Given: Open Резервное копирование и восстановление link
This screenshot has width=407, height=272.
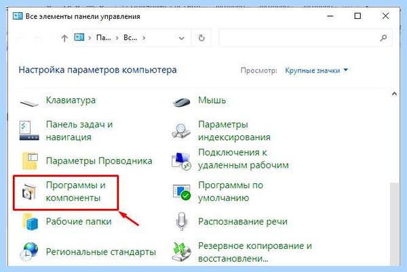Looking at the screenshot, I should pyautogui.click(x=255, y=252).
